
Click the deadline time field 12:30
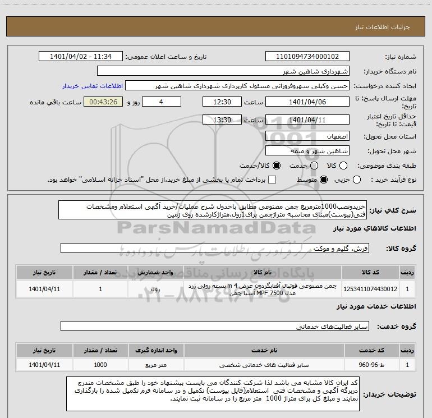tap(222, 102)
